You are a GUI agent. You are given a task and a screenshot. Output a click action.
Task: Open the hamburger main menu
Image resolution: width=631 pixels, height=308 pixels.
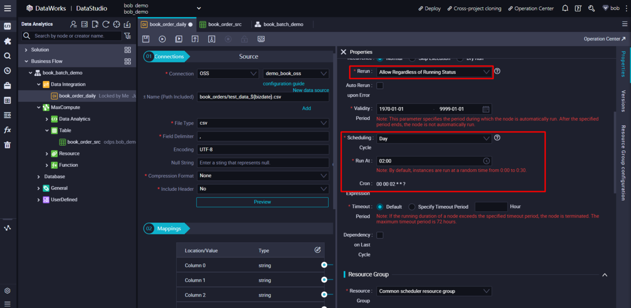point(7,8)
